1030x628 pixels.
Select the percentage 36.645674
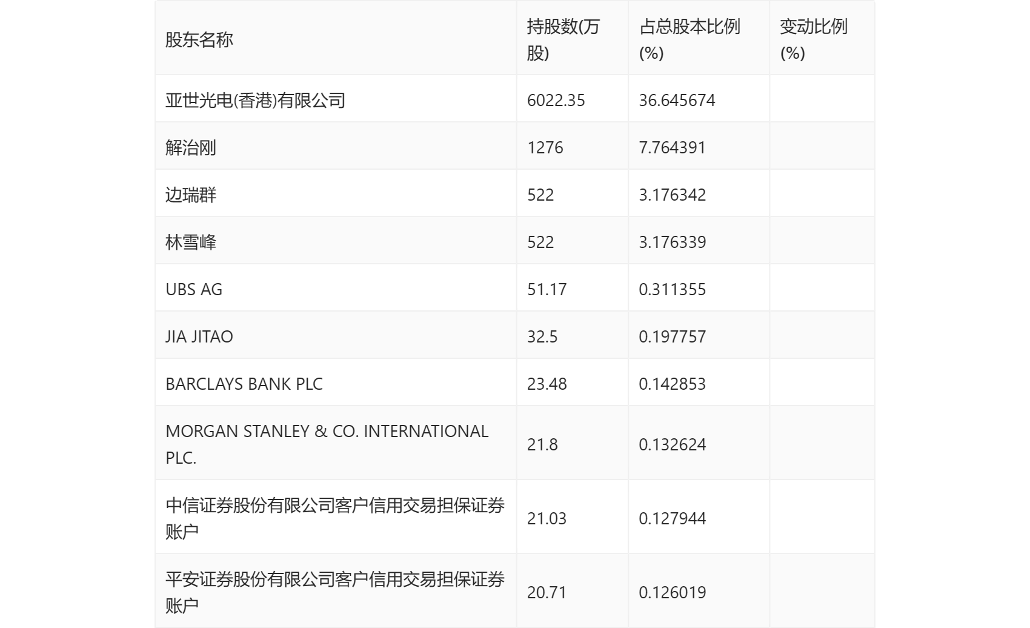[x=677, y=100]
